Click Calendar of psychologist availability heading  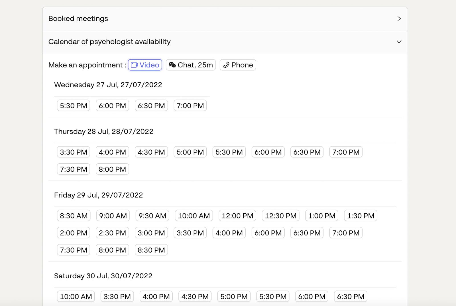coord(109,42)
